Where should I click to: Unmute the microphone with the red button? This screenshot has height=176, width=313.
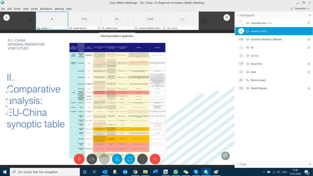pos(79,159)
